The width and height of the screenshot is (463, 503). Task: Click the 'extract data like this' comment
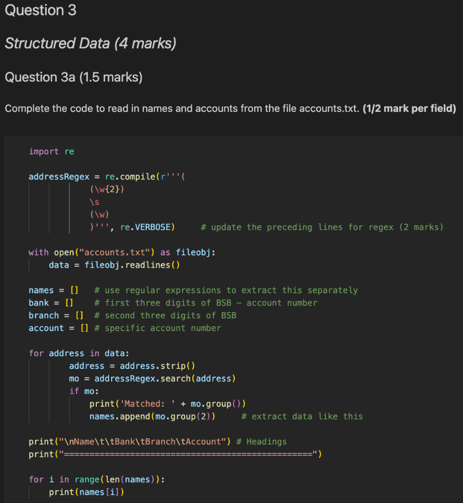coord(302,417)
